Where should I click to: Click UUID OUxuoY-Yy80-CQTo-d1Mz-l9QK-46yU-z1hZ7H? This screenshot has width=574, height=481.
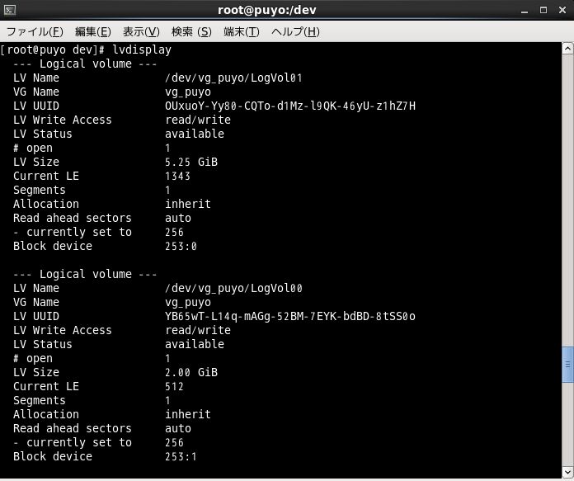290,106
